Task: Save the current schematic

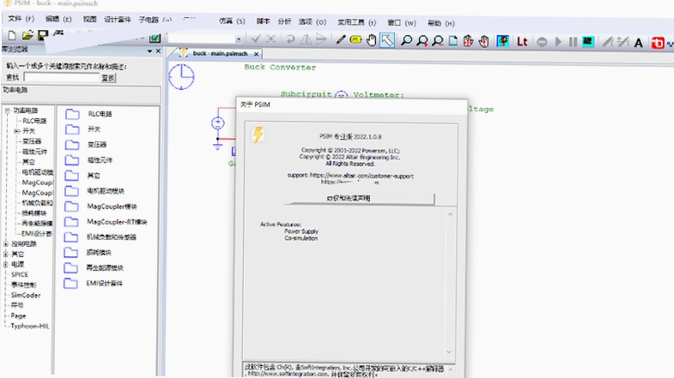Action: 43,36
